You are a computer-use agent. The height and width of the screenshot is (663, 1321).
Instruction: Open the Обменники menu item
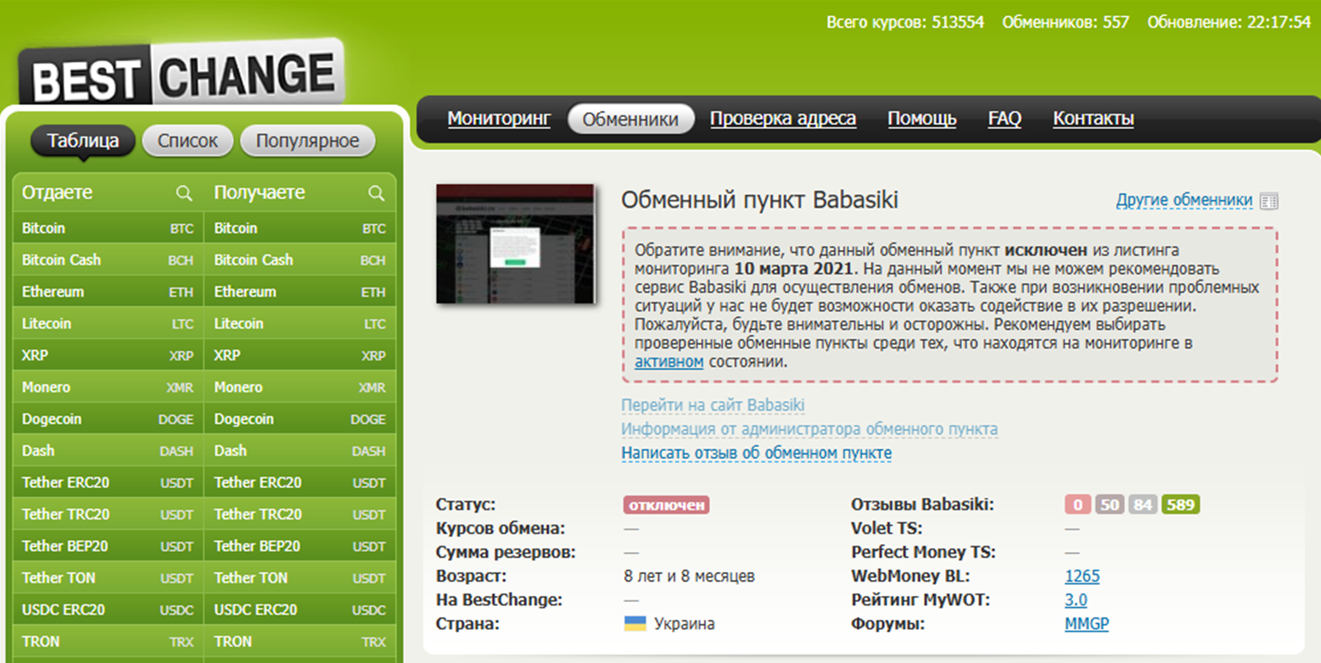click(x=630, y=119)
